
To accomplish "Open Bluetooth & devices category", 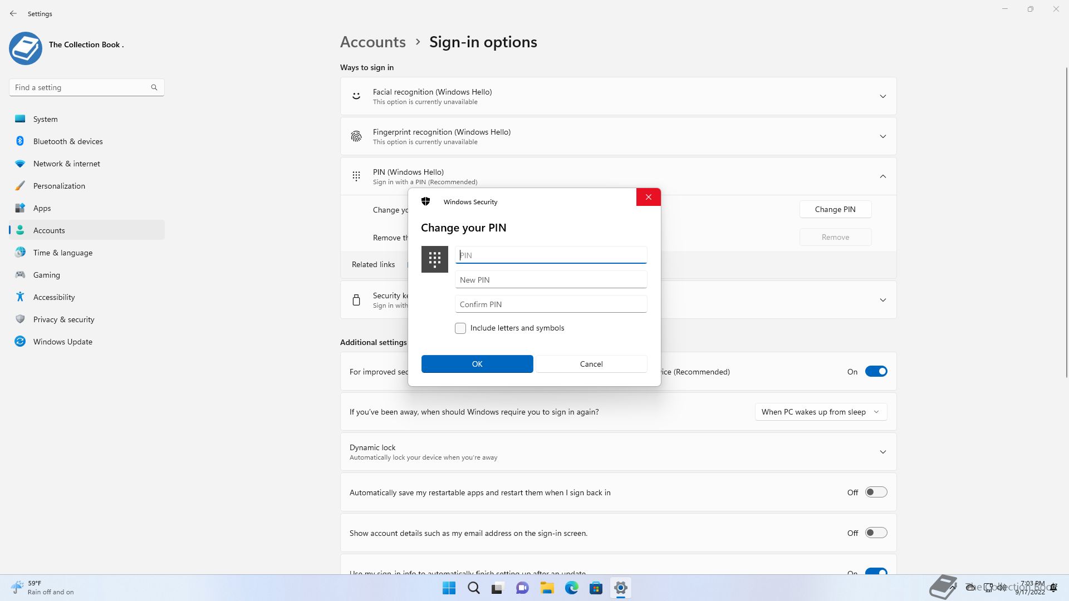I will coord(87,141).
